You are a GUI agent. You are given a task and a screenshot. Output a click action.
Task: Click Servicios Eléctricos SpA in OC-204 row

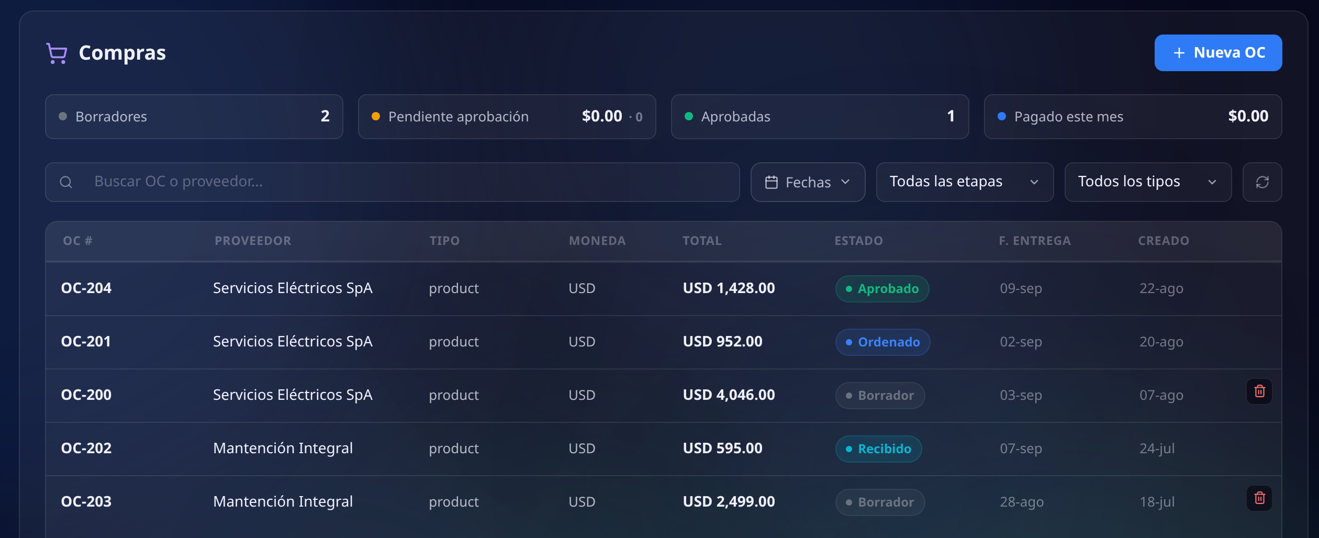pos(293,288)
